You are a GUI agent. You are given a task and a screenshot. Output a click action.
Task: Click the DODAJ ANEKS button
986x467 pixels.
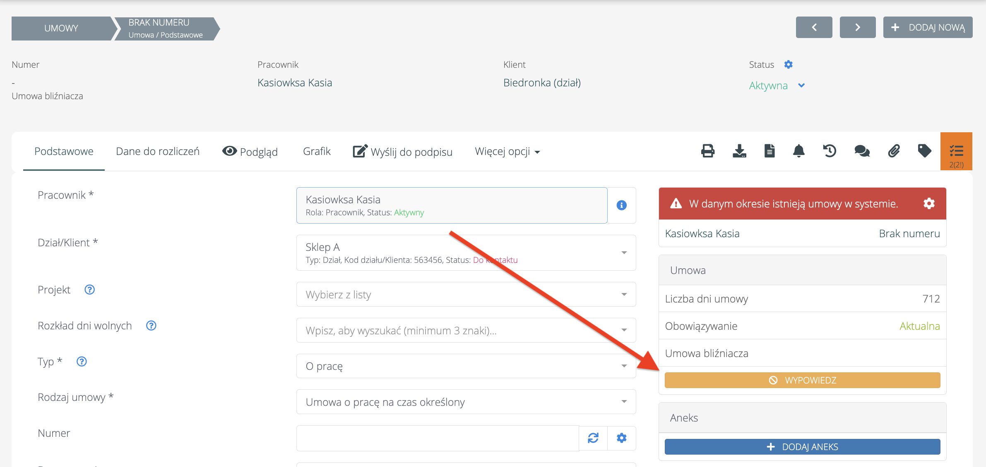click(x=802, y=447)
